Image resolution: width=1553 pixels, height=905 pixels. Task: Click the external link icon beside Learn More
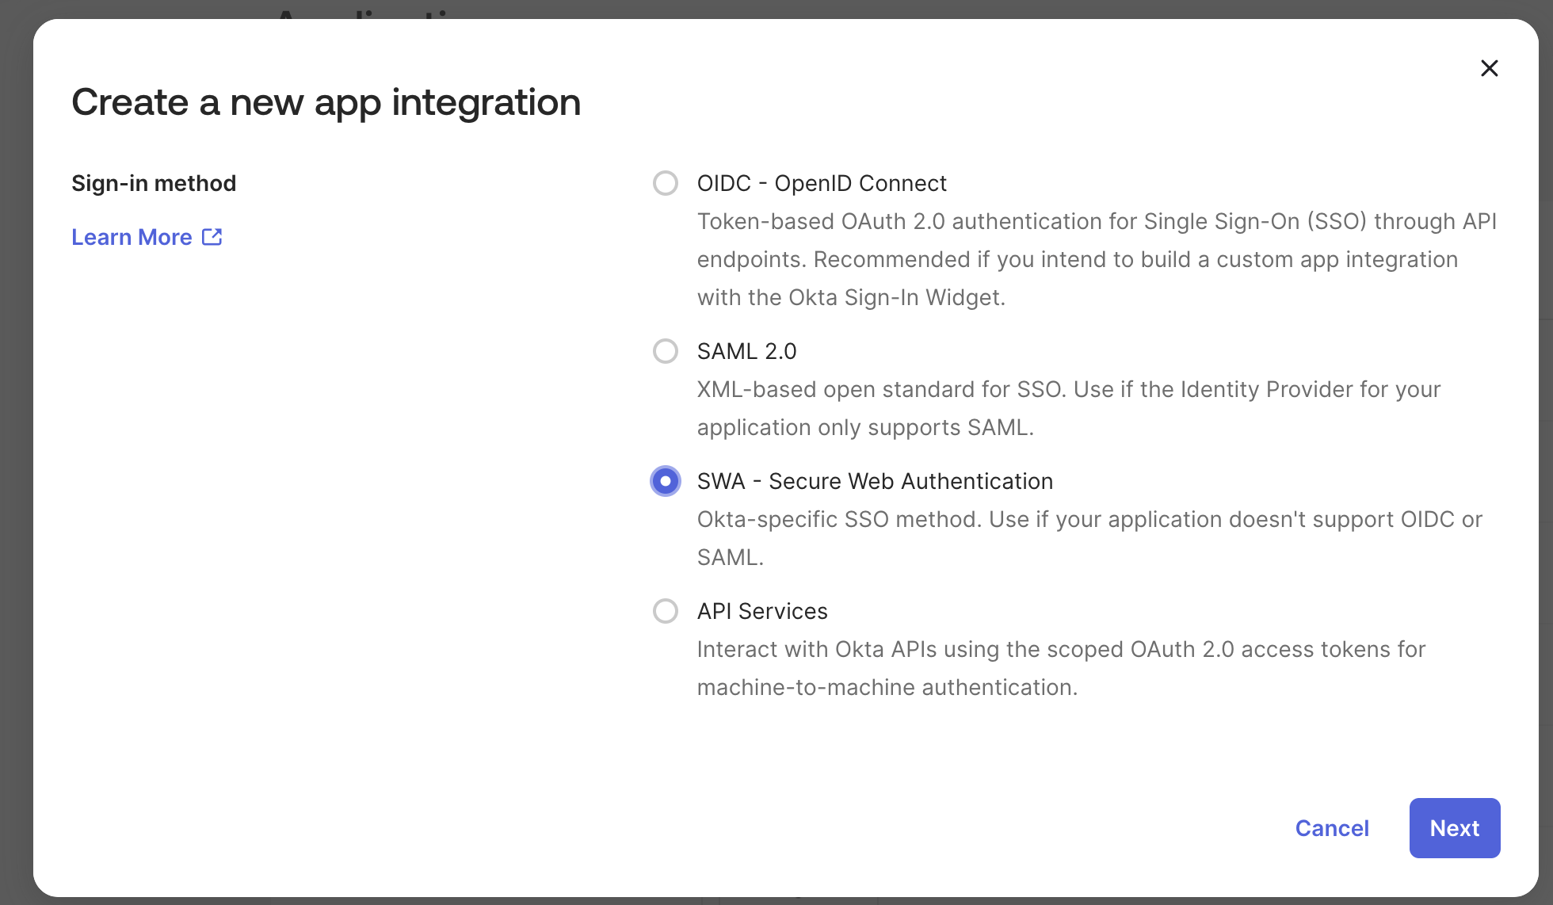211,236
